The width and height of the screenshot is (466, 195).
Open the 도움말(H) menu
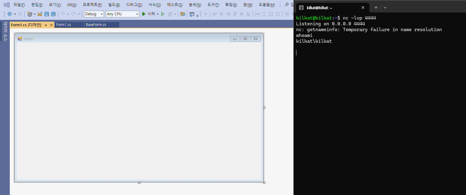click(267, 5)
